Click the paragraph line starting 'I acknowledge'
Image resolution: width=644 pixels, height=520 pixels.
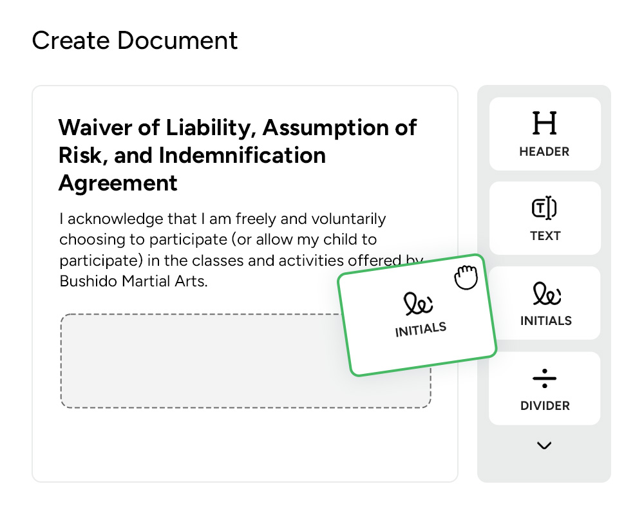[x=222, y=219]
